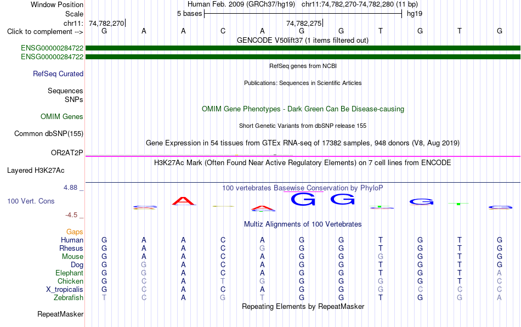Select the Mouse alignment row label
The width and height of the screenshot is (521, 327).
[73, 257]
